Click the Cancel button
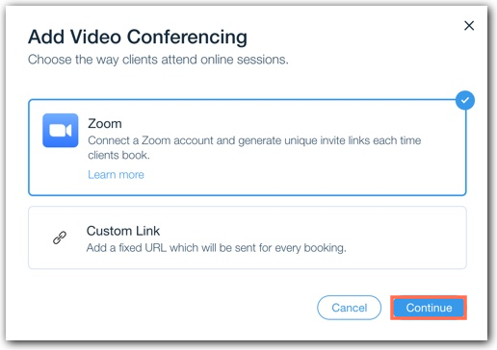This screenshot has width=497, height=350. tap(349, 308)
